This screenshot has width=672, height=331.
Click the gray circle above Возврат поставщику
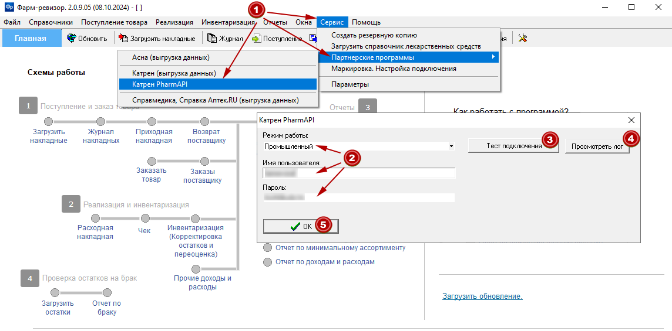coord(205,121)
